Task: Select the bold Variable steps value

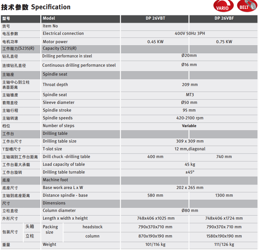Action: point(189,126)
